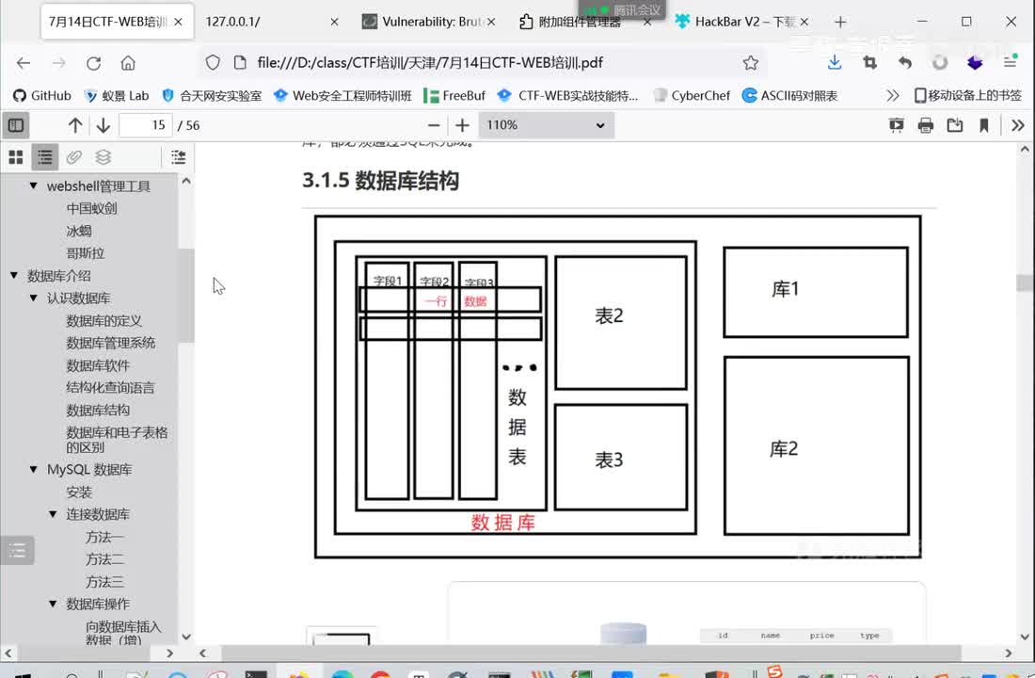Open ASCII码对照表 bookmark
The height and width of the screenshot is (678, 1035).
(x=790, y=96)
